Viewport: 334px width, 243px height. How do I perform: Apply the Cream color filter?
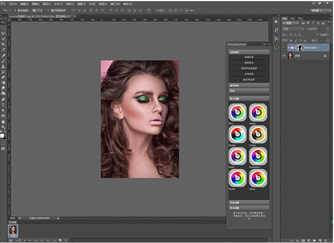point(257,133)
